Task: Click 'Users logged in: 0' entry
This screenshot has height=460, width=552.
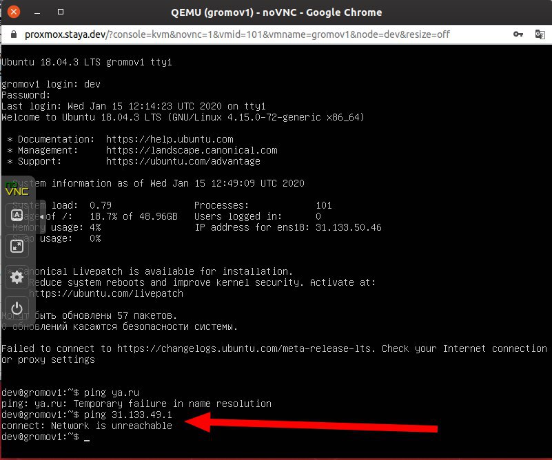Action: point(257,216)
